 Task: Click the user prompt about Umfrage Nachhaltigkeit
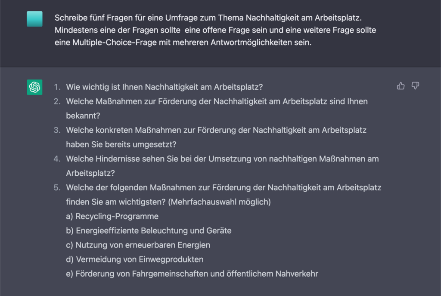215,30
